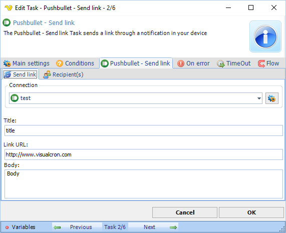286x233 pixels.
Task: Click the green right Next arrow icon
Action: tap(173, 227)
